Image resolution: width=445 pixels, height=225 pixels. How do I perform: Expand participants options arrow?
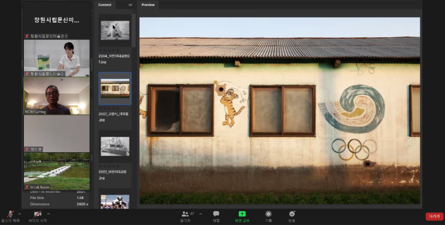201,214
